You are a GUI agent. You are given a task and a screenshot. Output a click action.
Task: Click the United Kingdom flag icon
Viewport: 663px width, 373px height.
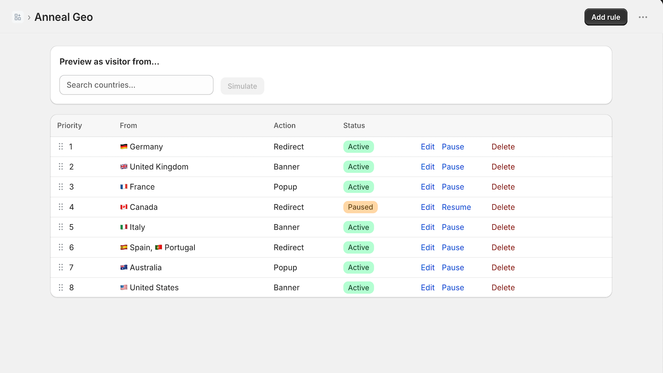124,167
